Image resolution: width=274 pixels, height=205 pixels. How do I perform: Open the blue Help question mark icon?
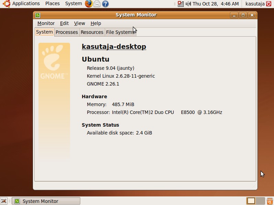pos(105,4)
